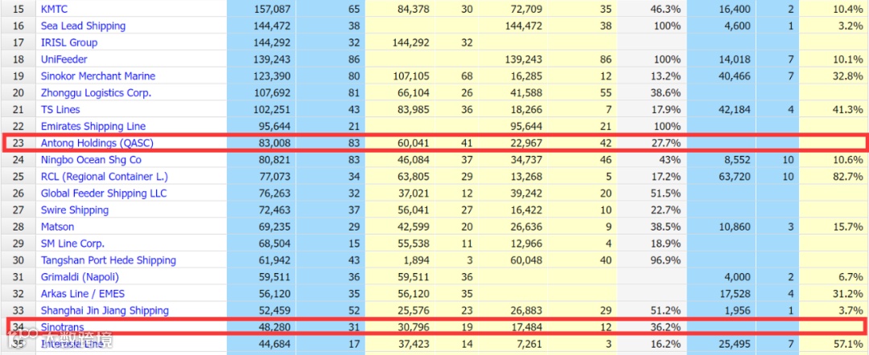Viewport: 869px width, 355px height.
Task: Select Sinokor total TEU 123,390
Action: 273,76
